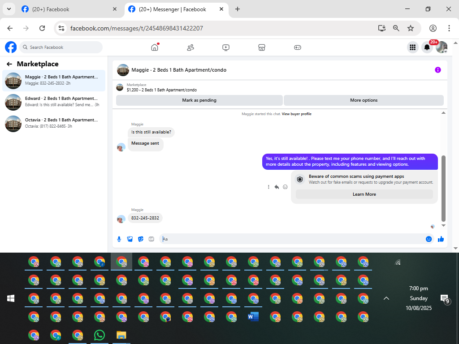Open the Gaming controller icon
The width and height of the screenshot is (459, 344).
pos(298,47)
